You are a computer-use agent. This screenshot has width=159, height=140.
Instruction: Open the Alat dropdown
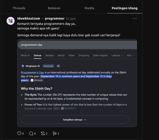[x=130, y=55]
